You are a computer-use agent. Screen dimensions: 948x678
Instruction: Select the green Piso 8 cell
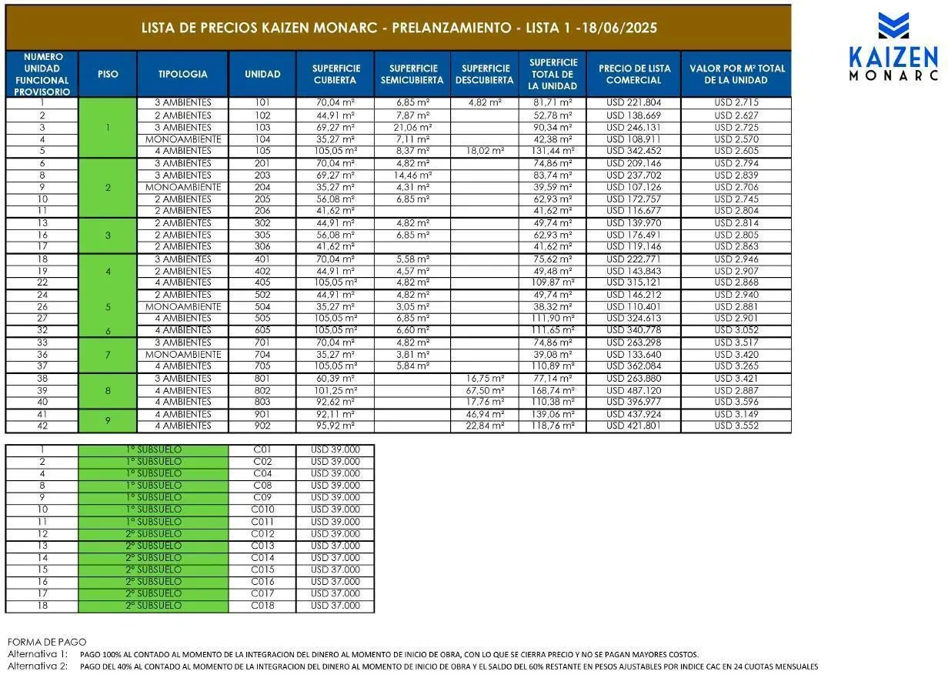coord(108,390)
